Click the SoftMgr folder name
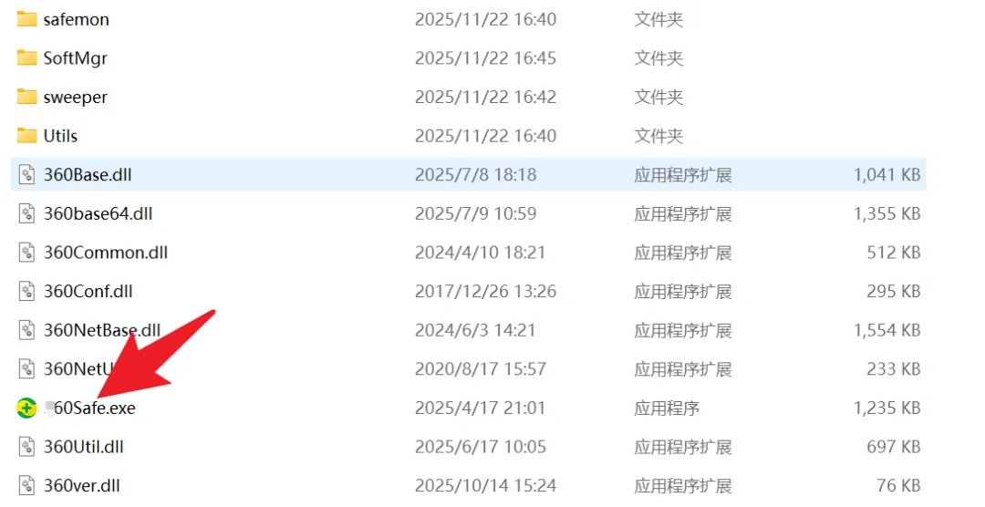 tap(76, 58)
